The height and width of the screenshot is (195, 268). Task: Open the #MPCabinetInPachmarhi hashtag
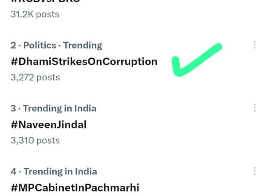[x=75, y=188]
